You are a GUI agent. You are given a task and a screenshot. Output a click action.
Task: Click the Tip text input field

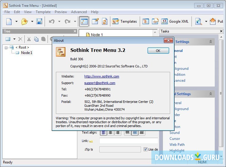pyautogui.click(x=120, y=149)
